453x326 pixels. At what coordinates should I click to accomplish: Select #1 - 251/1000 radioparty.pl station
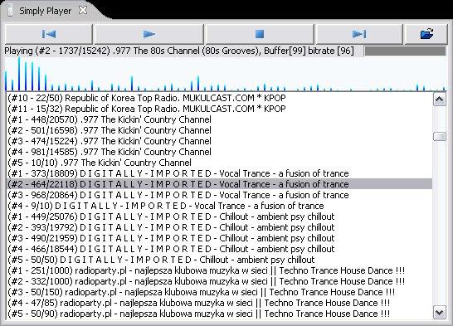(219, 270)
